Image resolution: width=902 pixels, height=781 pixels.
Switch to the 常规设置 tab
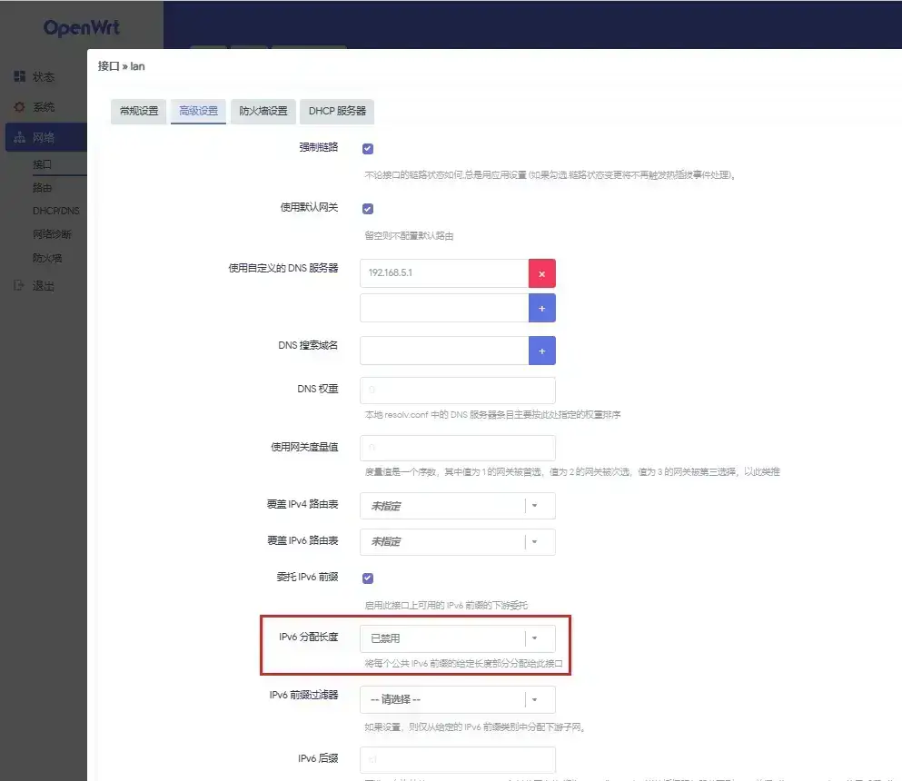point(139,111)
